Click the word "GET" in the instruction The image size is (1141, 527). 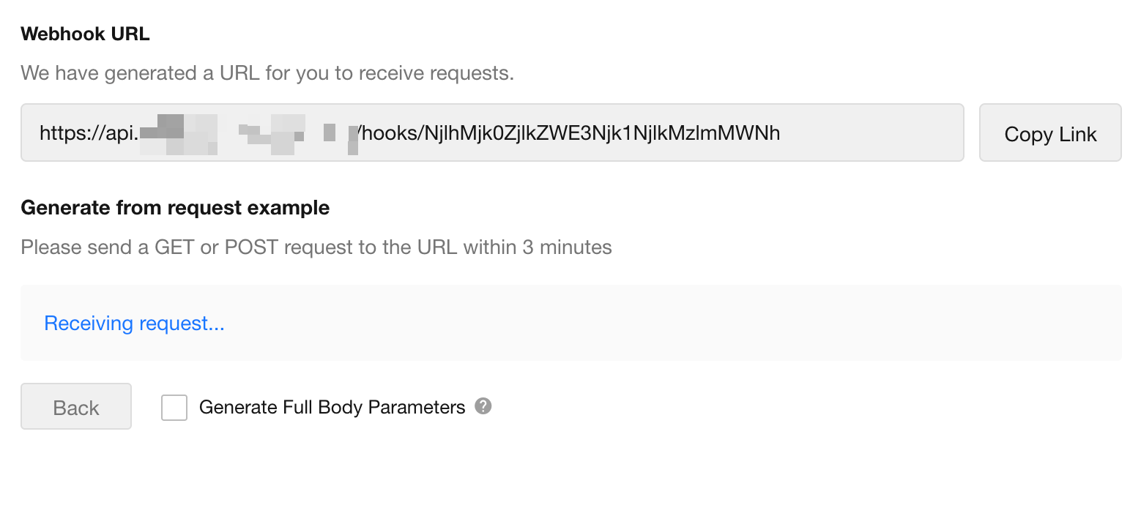pos(174,247)
